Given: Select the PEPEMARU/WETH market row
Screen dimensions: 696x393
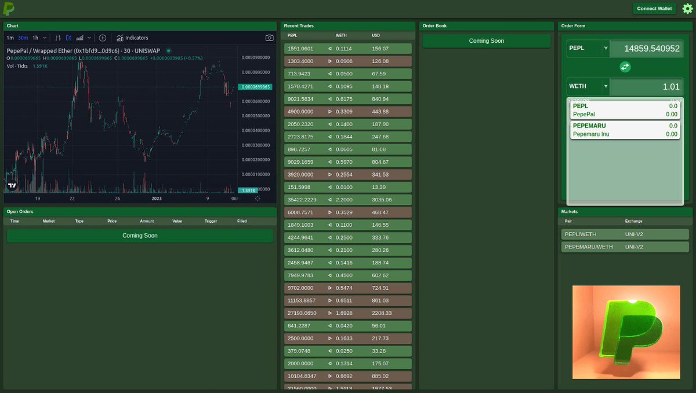Looking at the screenshot, I should point(625,247).
